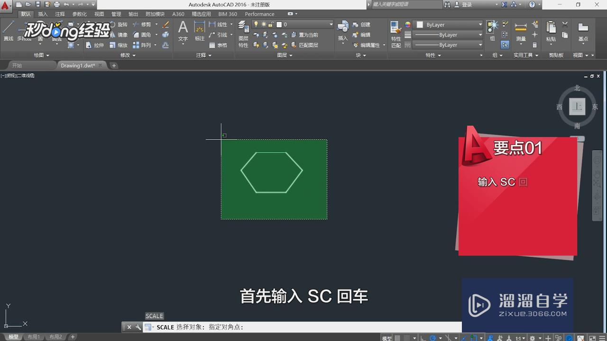Insert a Table (表格) from annotation panel

point(217,45)
